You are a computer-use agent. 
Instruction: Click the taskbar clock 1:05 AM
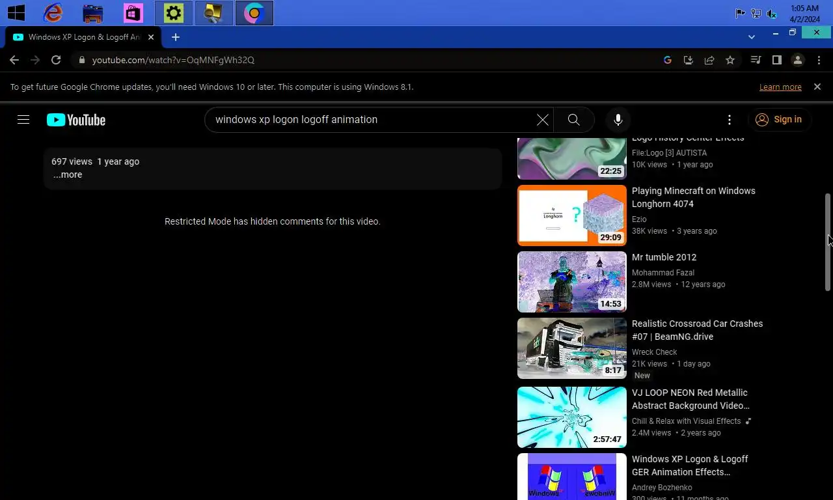[x=804, y=8]
